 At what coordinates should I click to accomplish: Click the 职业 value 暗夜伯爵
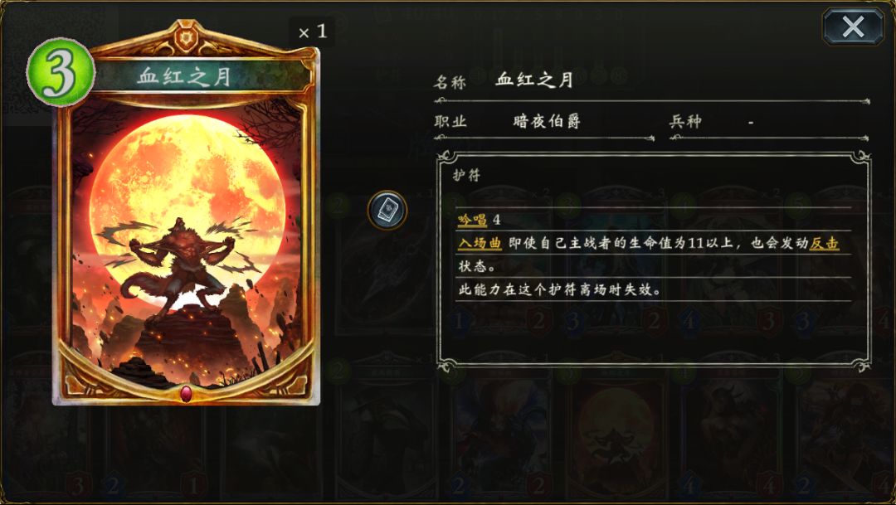click(547, 121)
